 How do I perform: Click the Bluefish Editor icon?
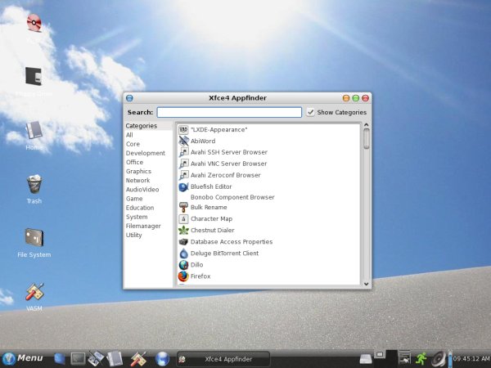coord(183,186)
